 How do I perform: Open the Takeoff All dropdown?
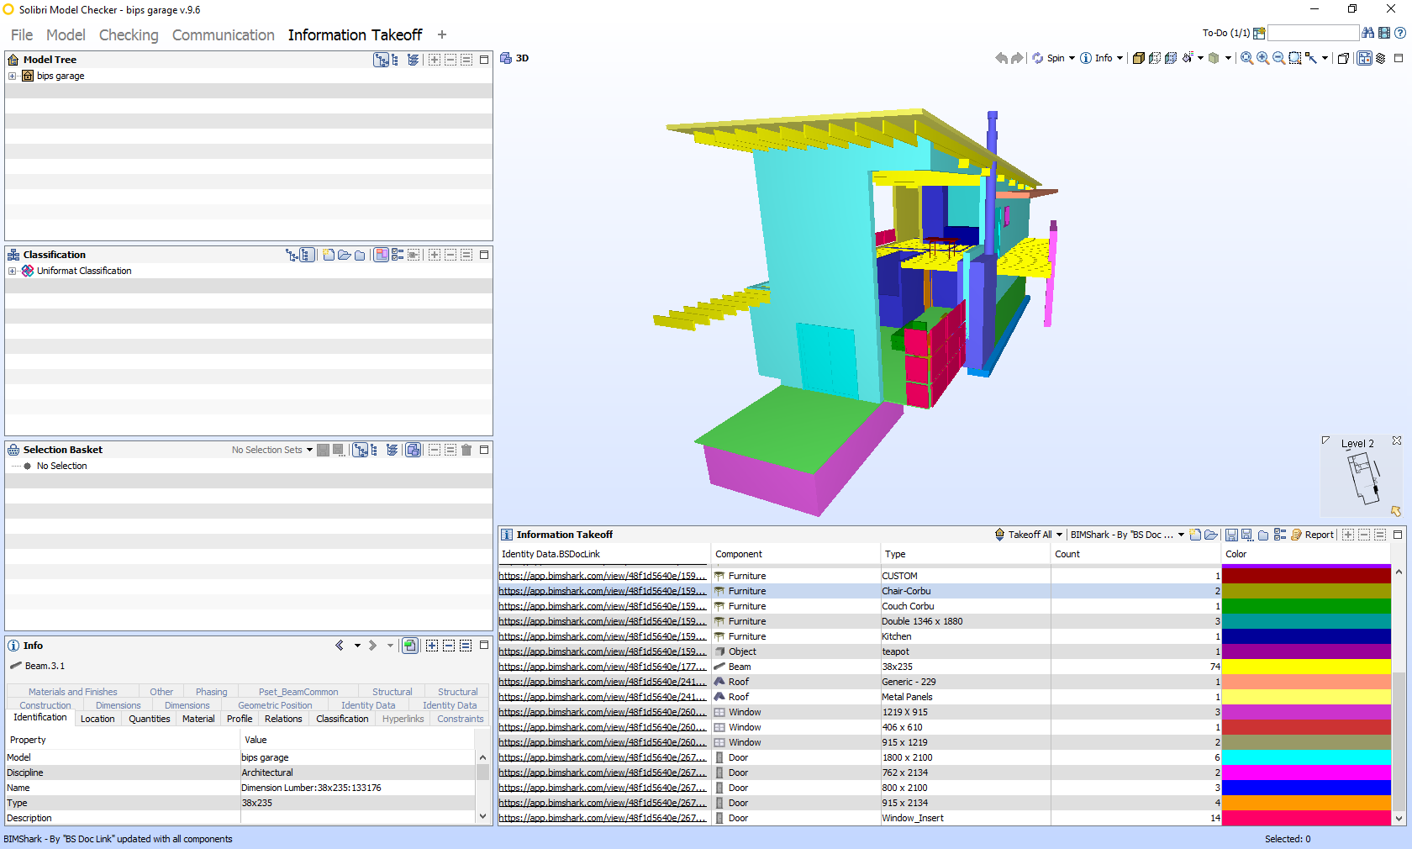(x=1029, y=535)
